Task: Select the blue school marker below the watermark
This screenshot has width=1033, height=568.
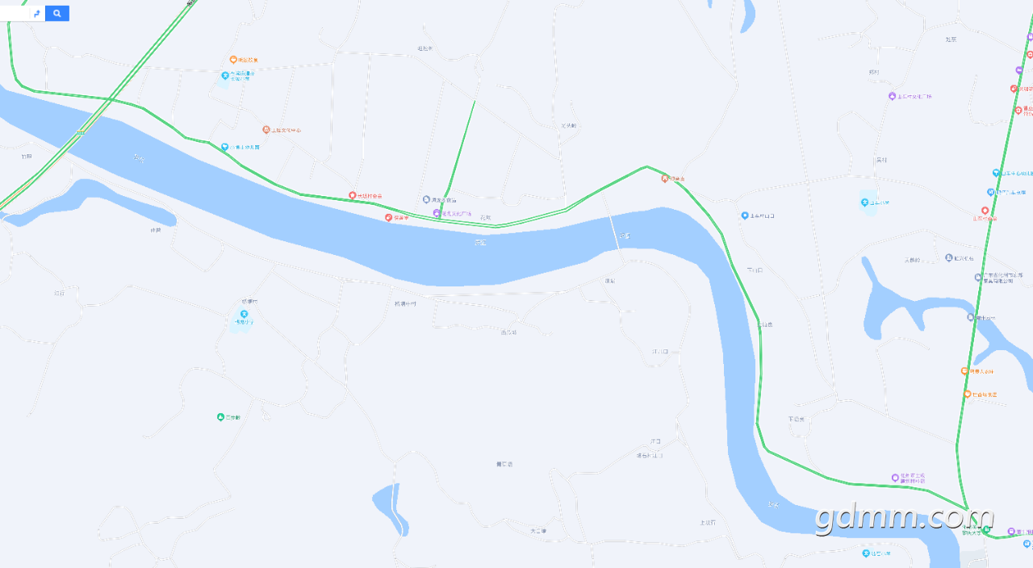Action: coord(864,553)
